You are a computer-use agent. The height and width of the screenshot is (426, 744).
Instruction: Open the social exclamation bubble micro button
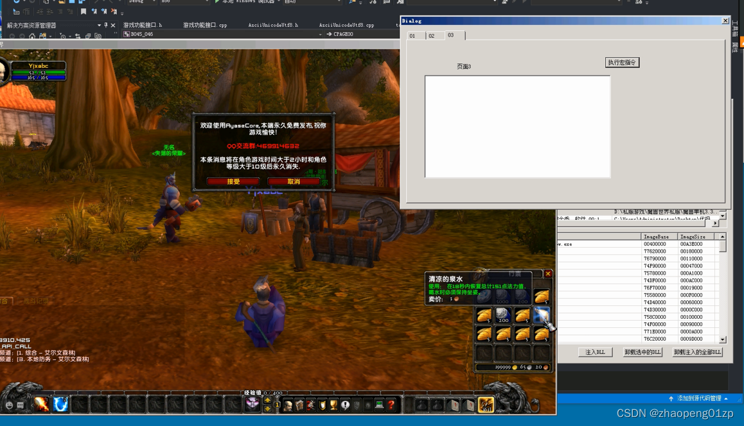click(x=345, y=405)
